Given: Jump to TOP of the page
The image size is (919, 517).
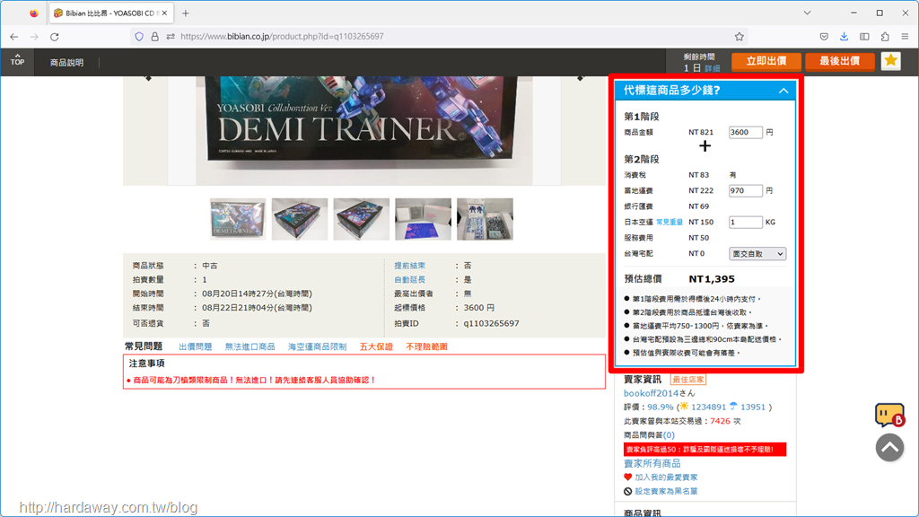Looking at the screenshot, I should [x=18, y=60].
